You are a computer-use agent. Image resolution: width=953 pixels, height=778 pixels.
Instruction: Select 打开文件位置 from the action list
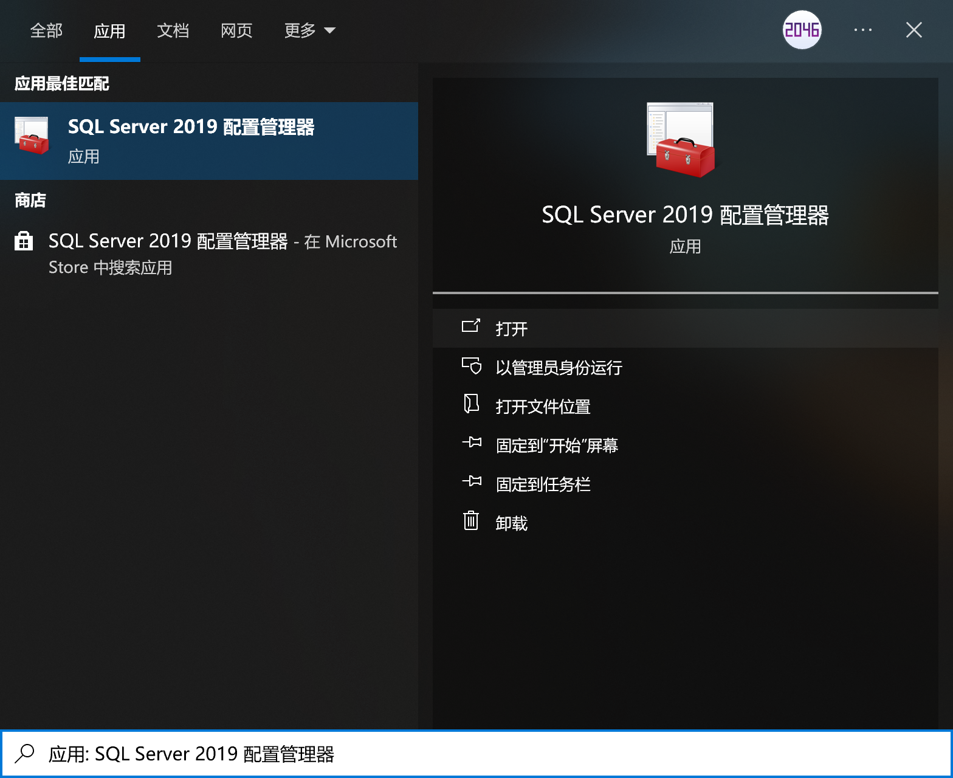click(x=543, y=407)
